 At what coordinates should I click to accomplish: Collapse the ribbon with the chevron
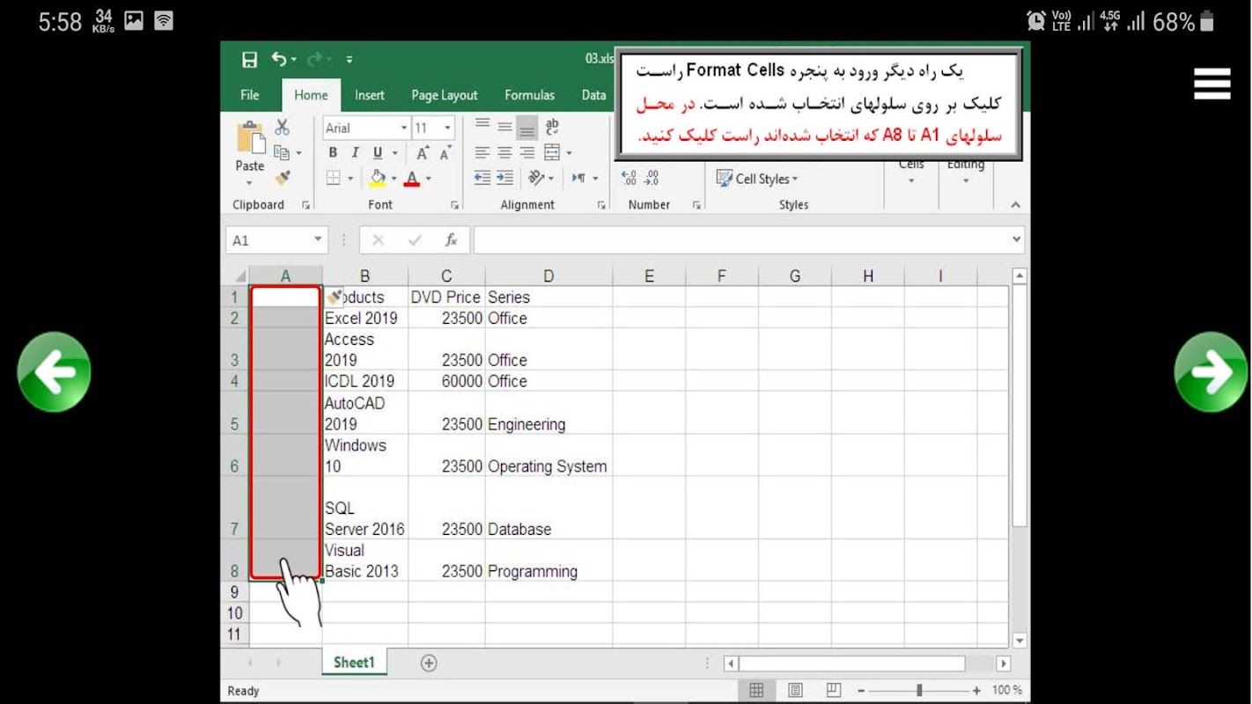click(1015, 205)
